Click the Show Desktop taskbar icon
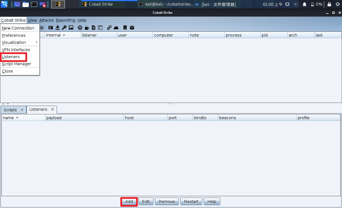Image resolution: width=342 pixels, height=208 pixels. pyautogui.click(x=17, y=4)
